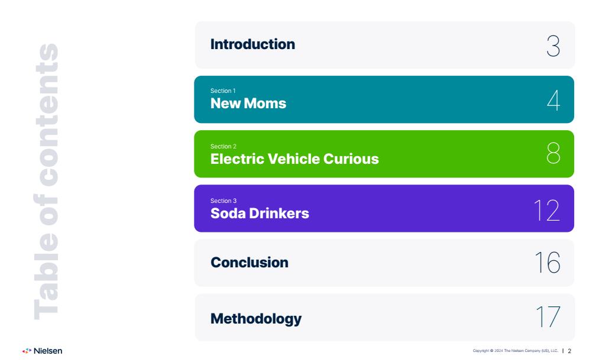Click page number 3 beside Introduction
Viewport: 596px width, 362px height.
[553, 46]
